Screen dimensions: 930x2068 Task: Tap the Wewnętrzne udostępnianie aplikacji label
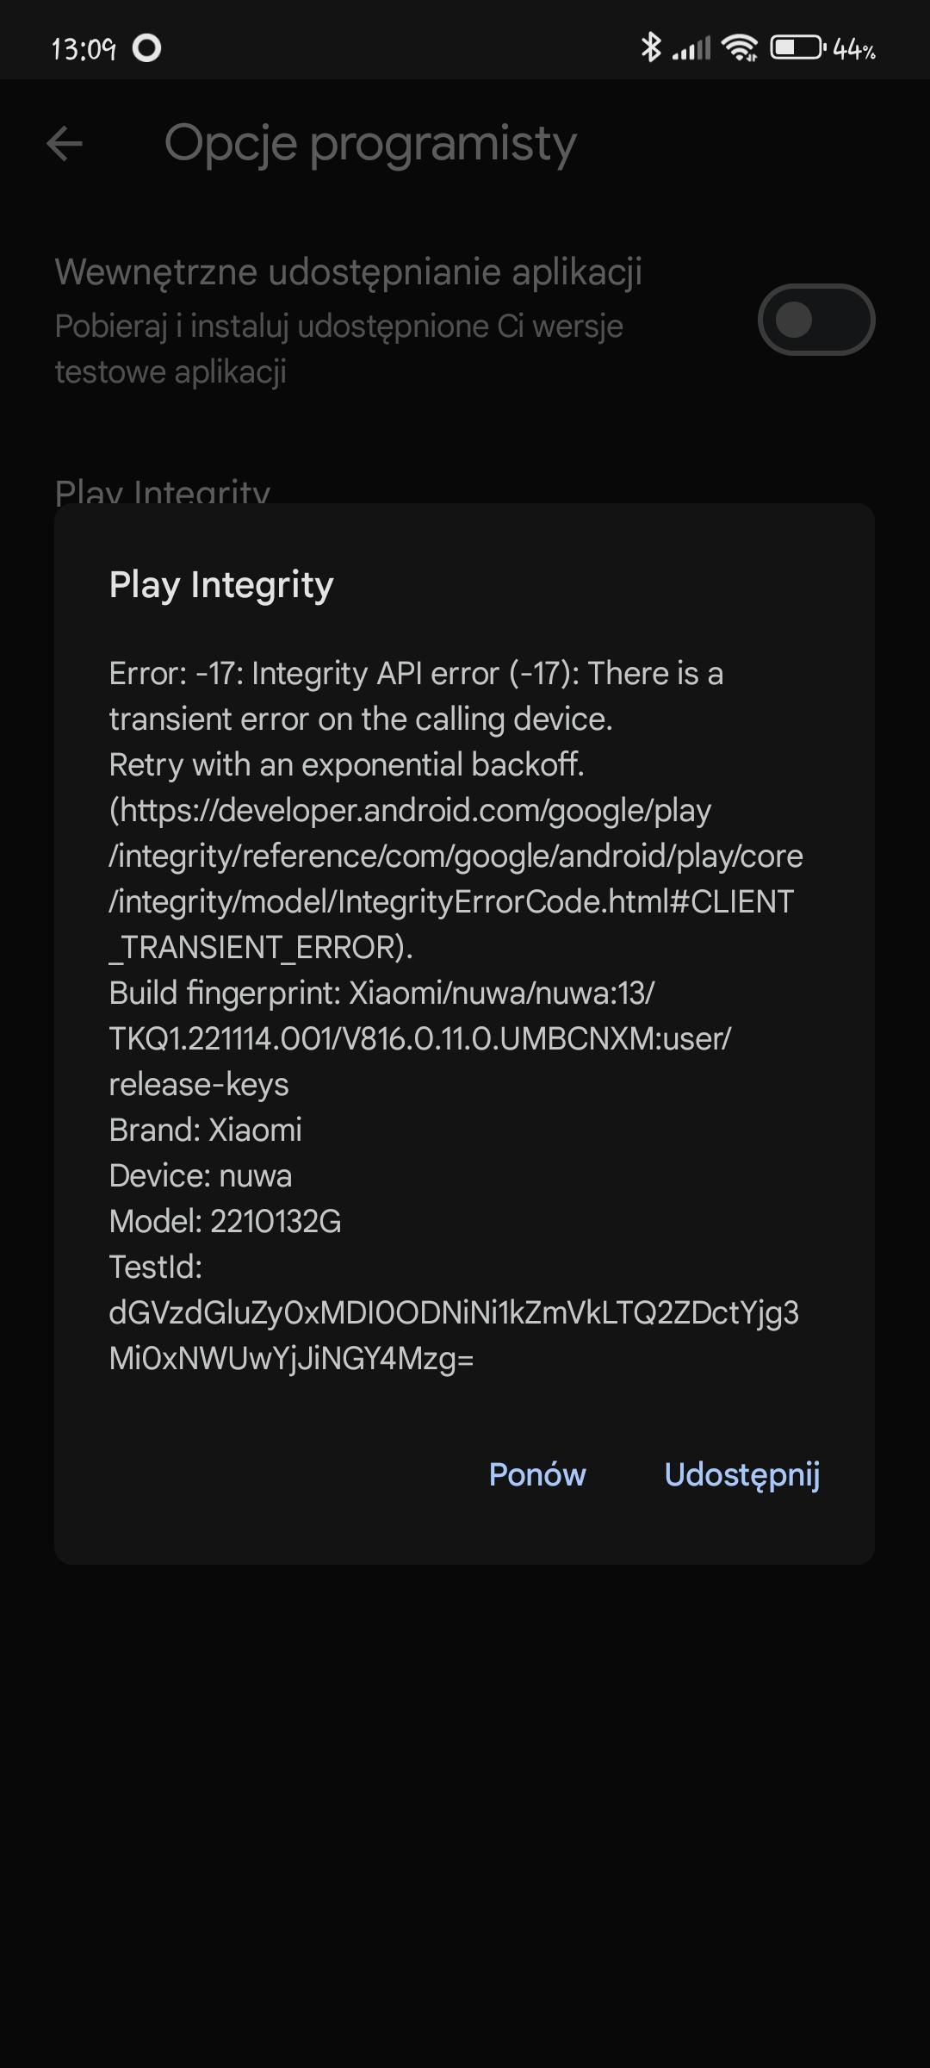click(349, 272)
